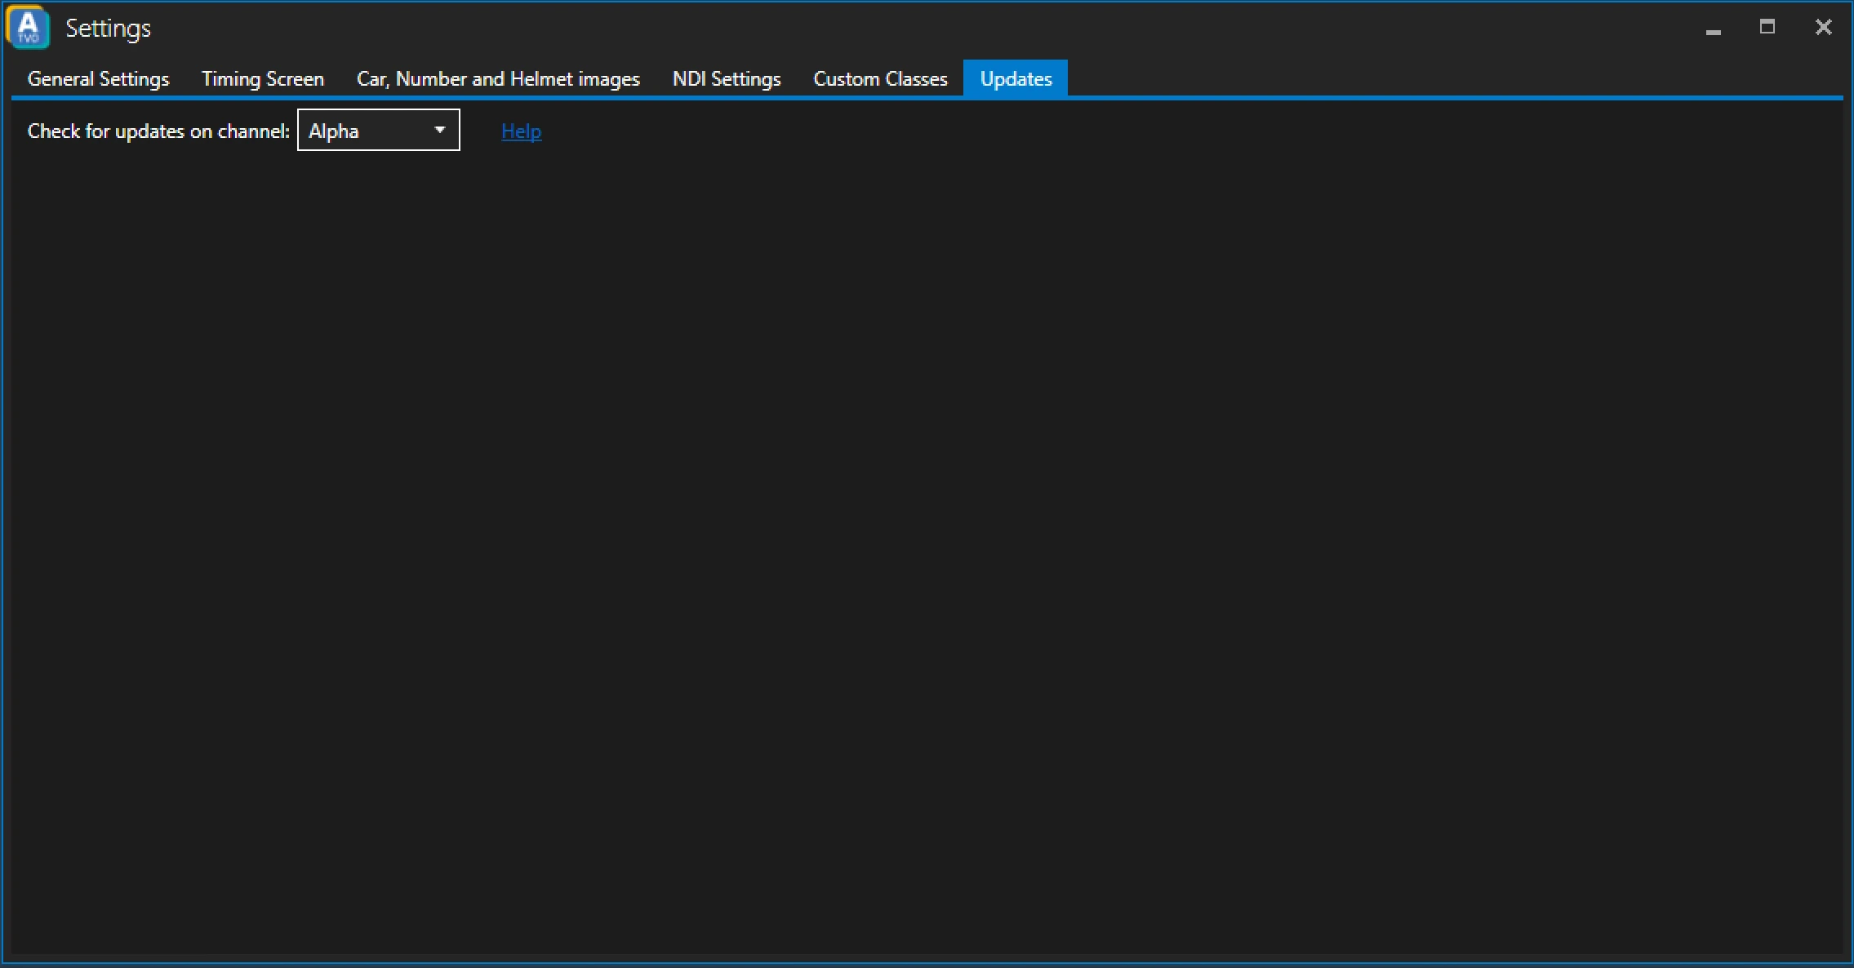Select the Custom Classes tab
The width and height of the screenshot is (1854, 968).
pos(880,79)
